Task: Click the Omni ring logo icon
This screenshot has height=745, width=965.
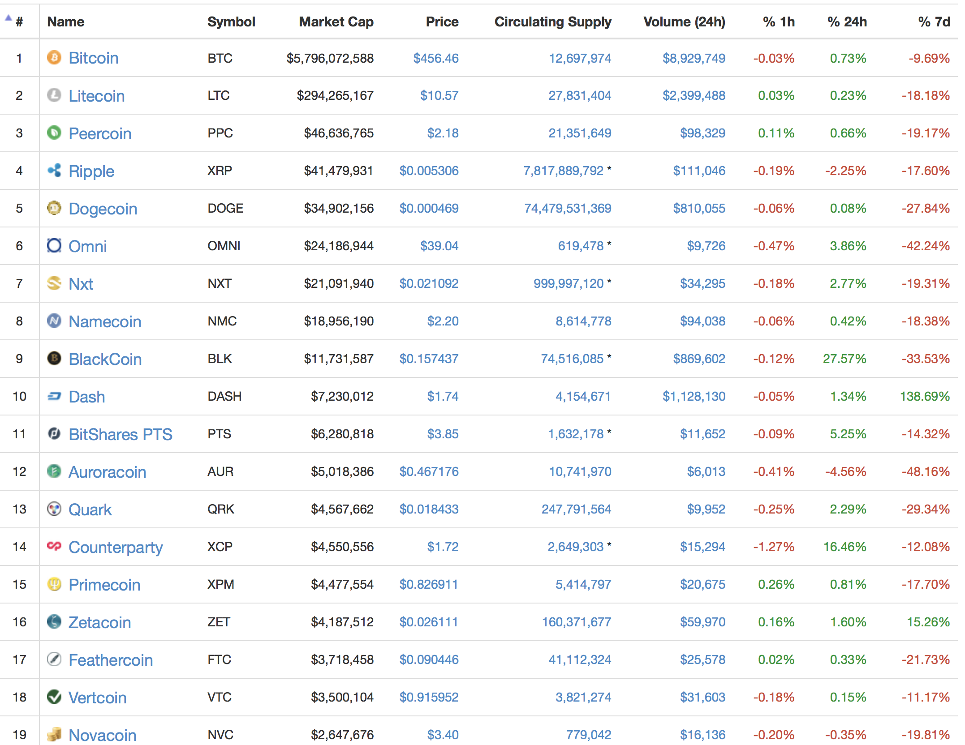Action: pyautogui.click(x=54, y=246)
